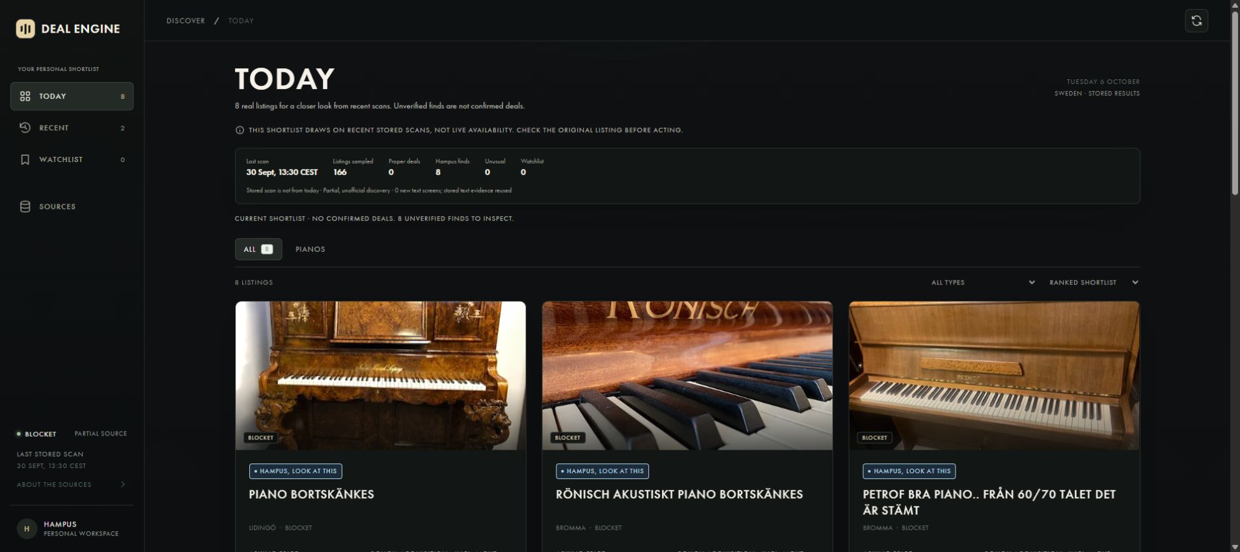
Task: Select the All filter tab
Action: pos(258,249)
